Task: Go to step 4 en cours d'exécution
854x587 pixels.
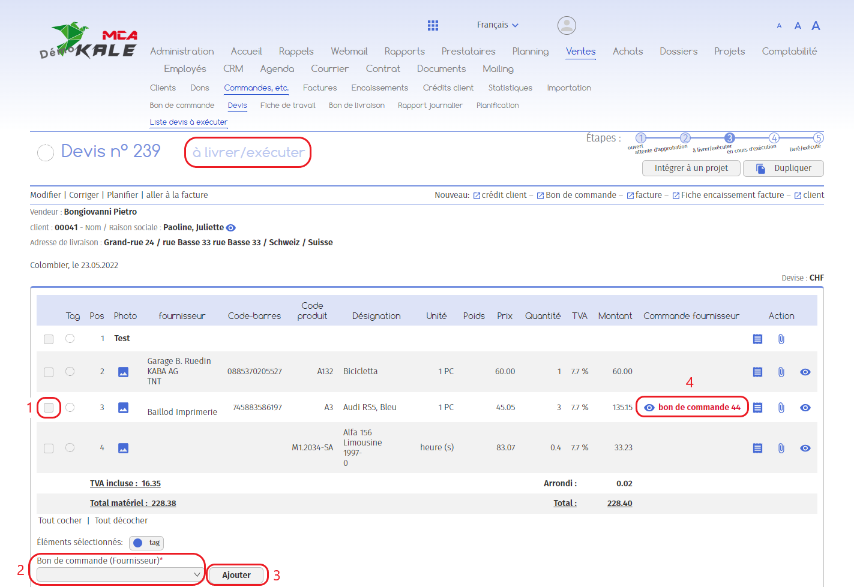Action: pos(774,138)
